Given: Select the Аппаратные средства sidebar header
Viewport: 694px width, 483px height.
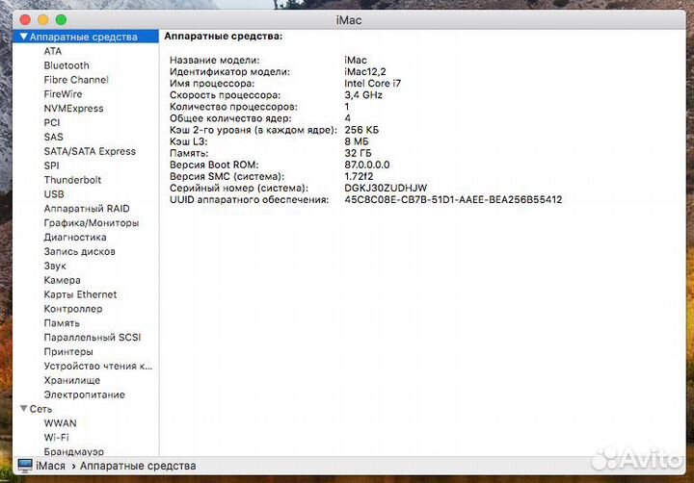Looking at the screenshot, I should click(x=86, y=37).
